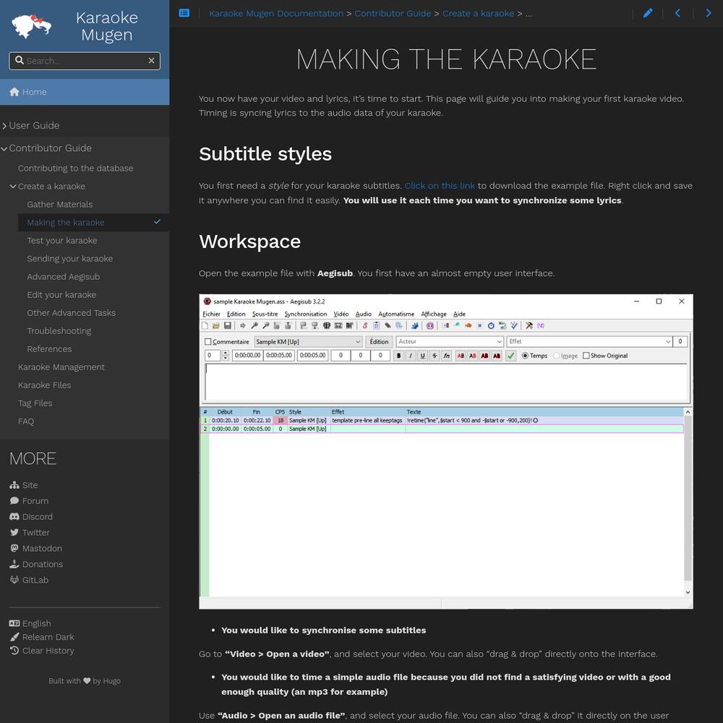Open the Acteur combo box
This screenshot has width=723, height=723.
tap(450, 342)
